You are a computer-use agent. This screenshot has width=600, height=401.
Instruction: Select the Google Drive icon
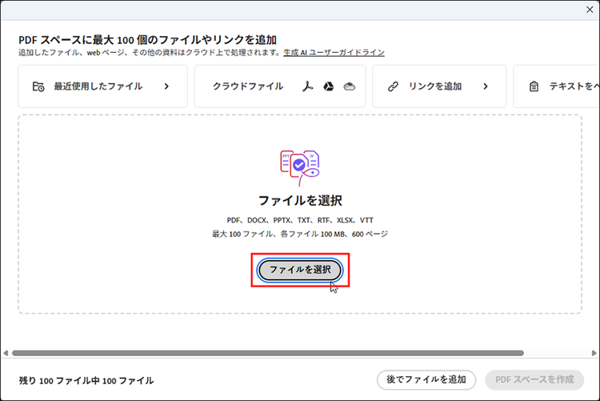328,86
